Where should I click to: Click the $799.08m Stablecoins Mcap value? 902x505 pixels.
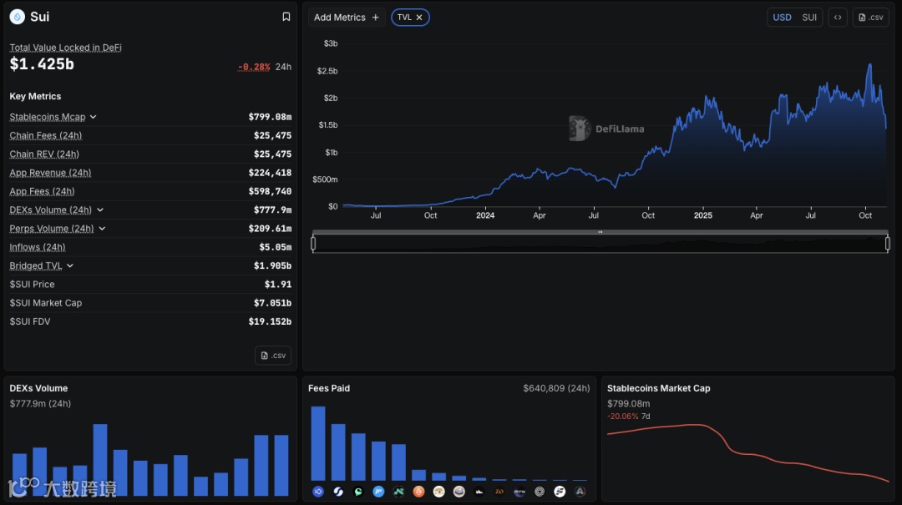pos(270,117)
